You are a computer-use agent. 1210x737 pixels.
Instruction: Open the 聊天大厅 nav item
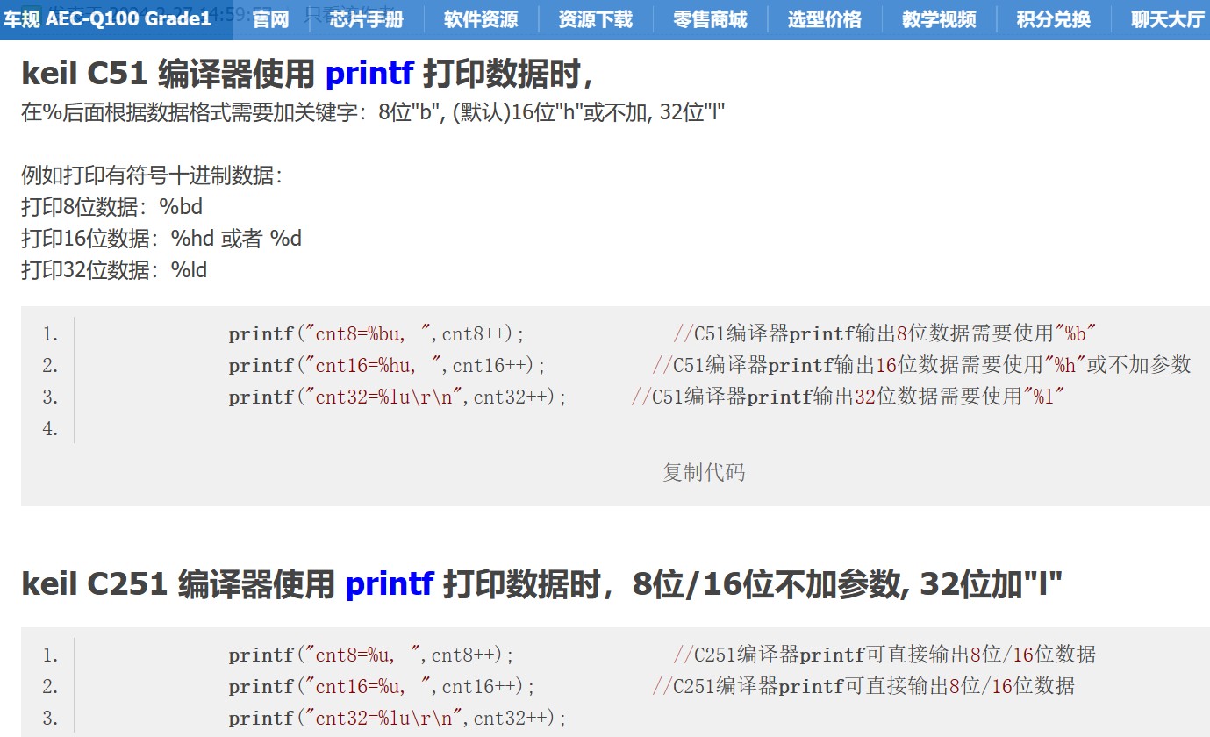point(1167,18)
